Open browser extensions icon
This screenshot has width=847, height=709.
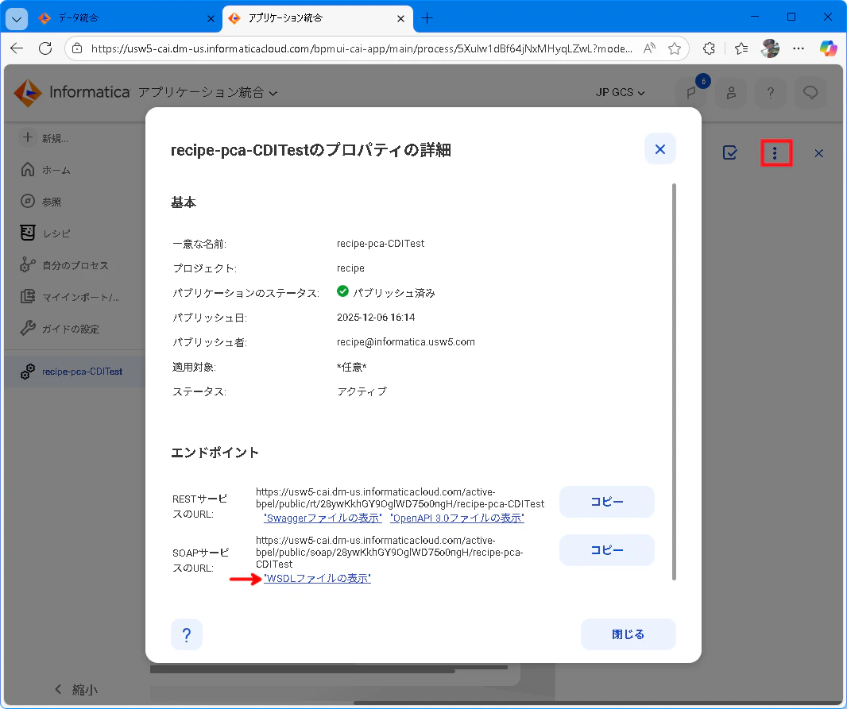710,48
